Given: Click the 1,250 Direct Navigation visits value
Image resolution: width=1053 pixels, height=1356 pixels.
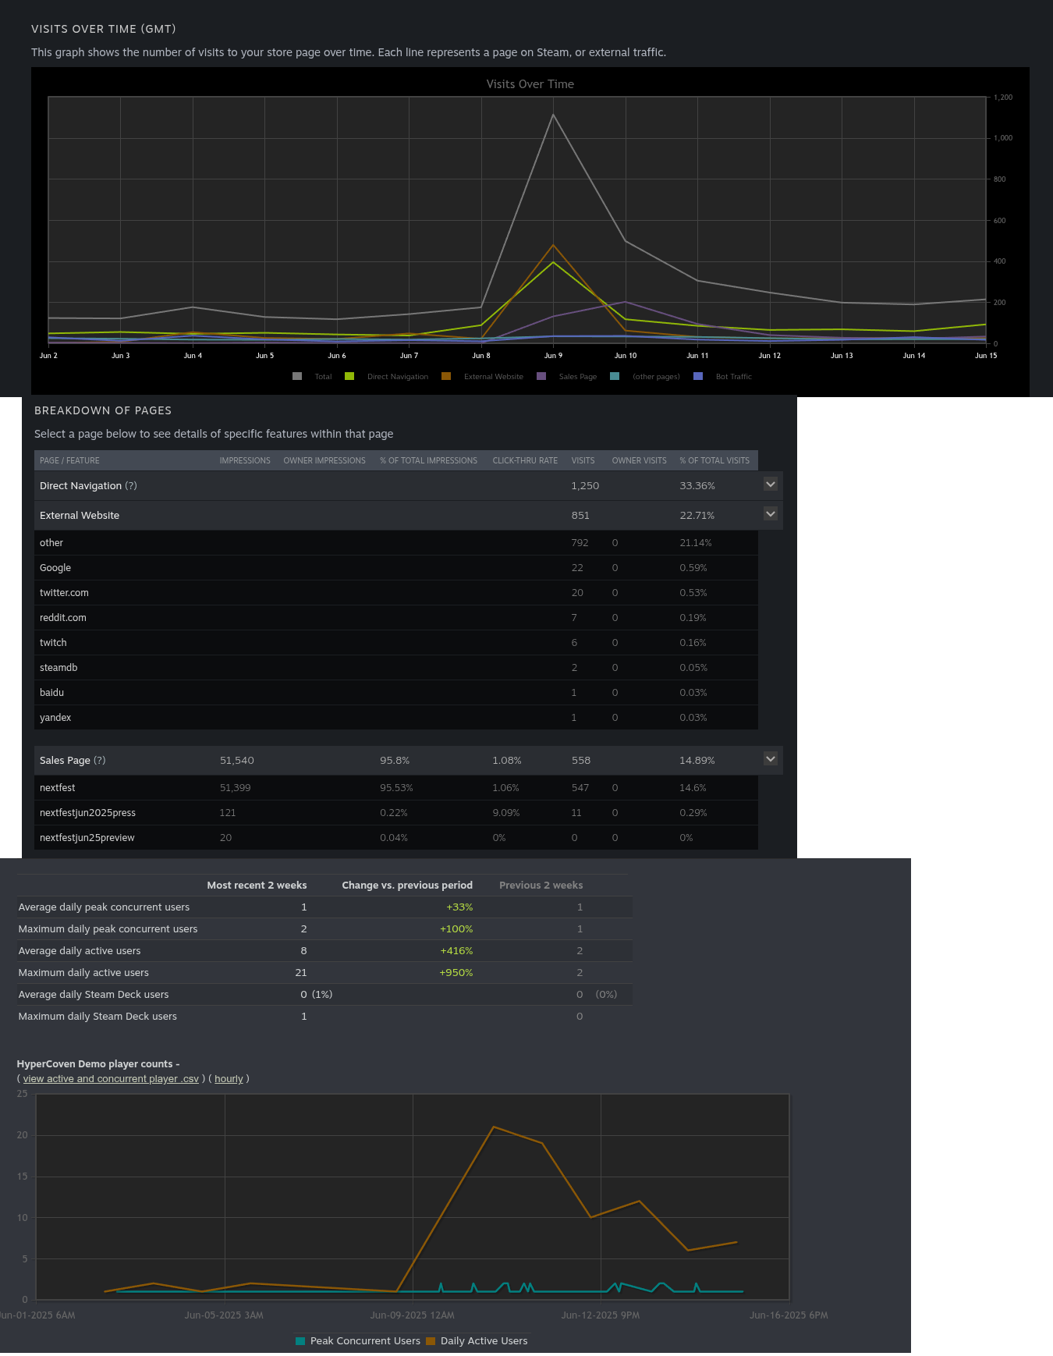Looking at the screenshot, I should coord(585,485).
